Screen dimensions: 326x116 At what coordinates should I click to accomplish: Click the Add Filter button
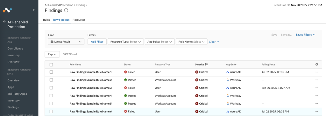(x=97, y=42)
